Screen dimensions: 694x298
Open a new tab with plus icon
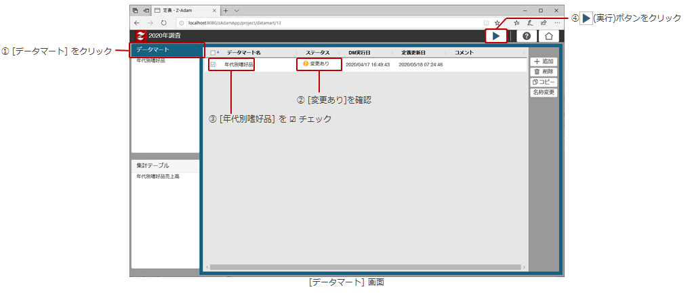tap(226, 10)
